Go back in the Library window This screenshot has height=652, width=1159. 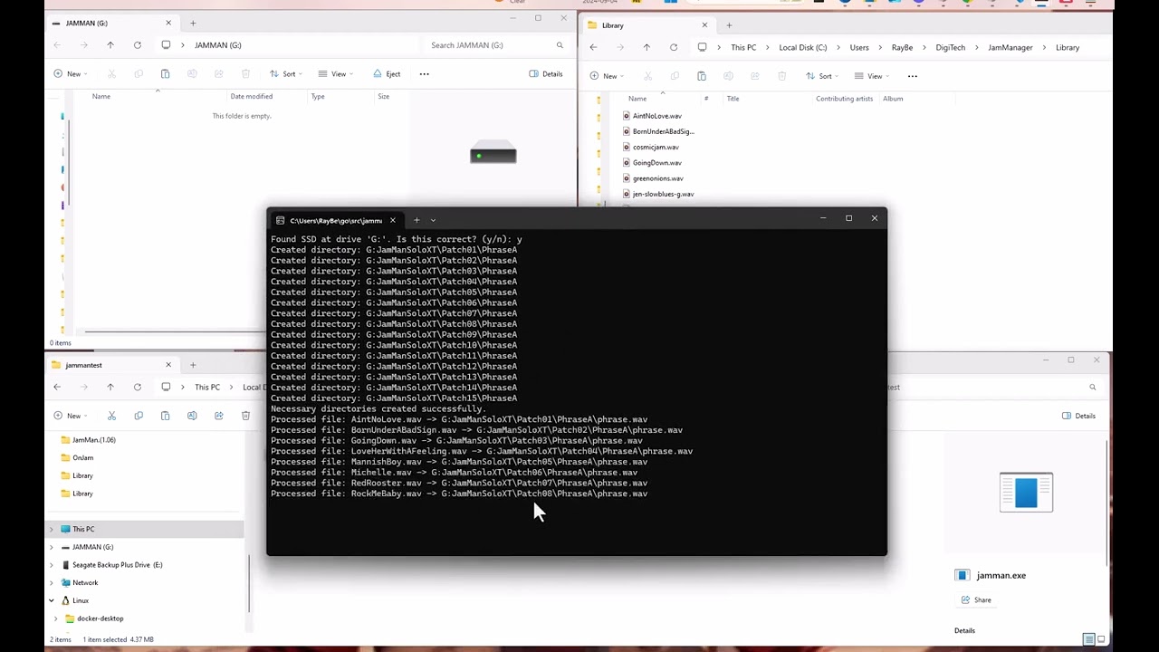click(593, 47)
